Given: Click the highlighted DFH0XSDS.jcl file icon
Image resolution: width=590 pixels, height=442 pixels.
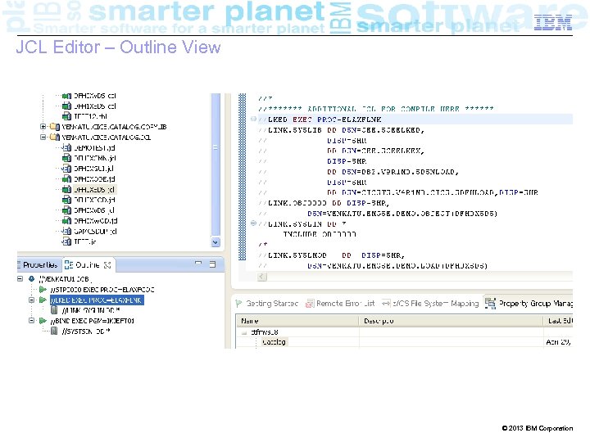Looking at the screenshot, I should coord(66,189).
